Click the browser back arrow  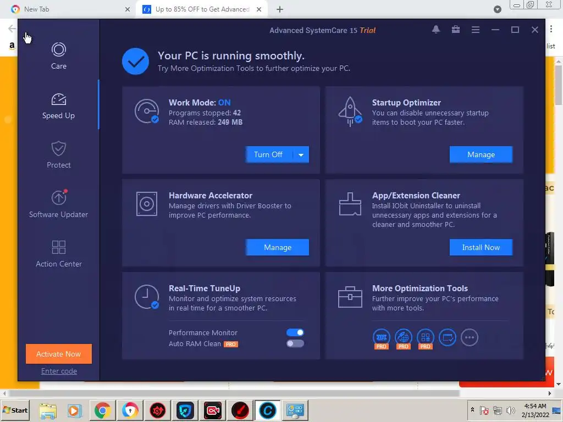12,29
